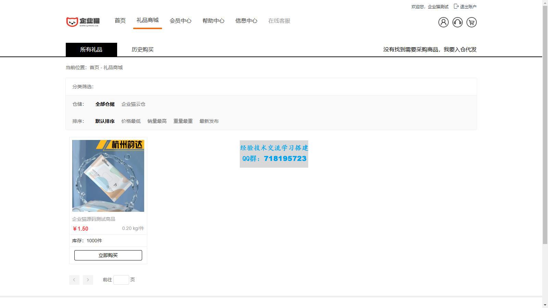
Task: Go to next page arrow
Action: click(88, 280)
